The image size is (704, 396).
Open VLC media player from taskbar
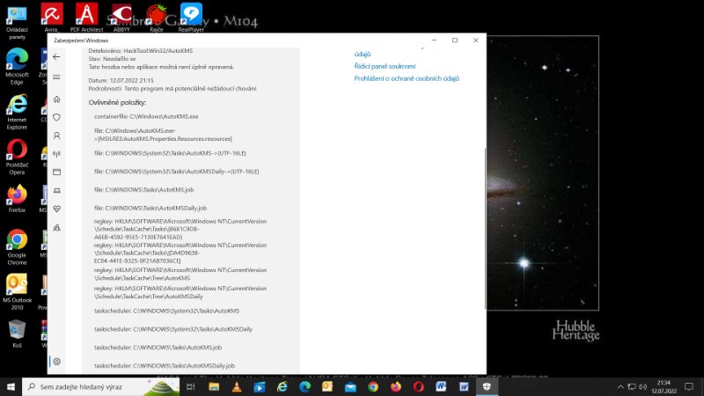237,386
